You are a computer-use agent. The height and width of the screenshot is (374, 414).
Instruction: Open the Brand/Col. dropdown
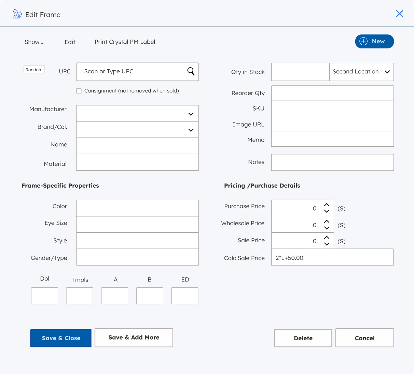pyautogui.click(x=191, y=130)
